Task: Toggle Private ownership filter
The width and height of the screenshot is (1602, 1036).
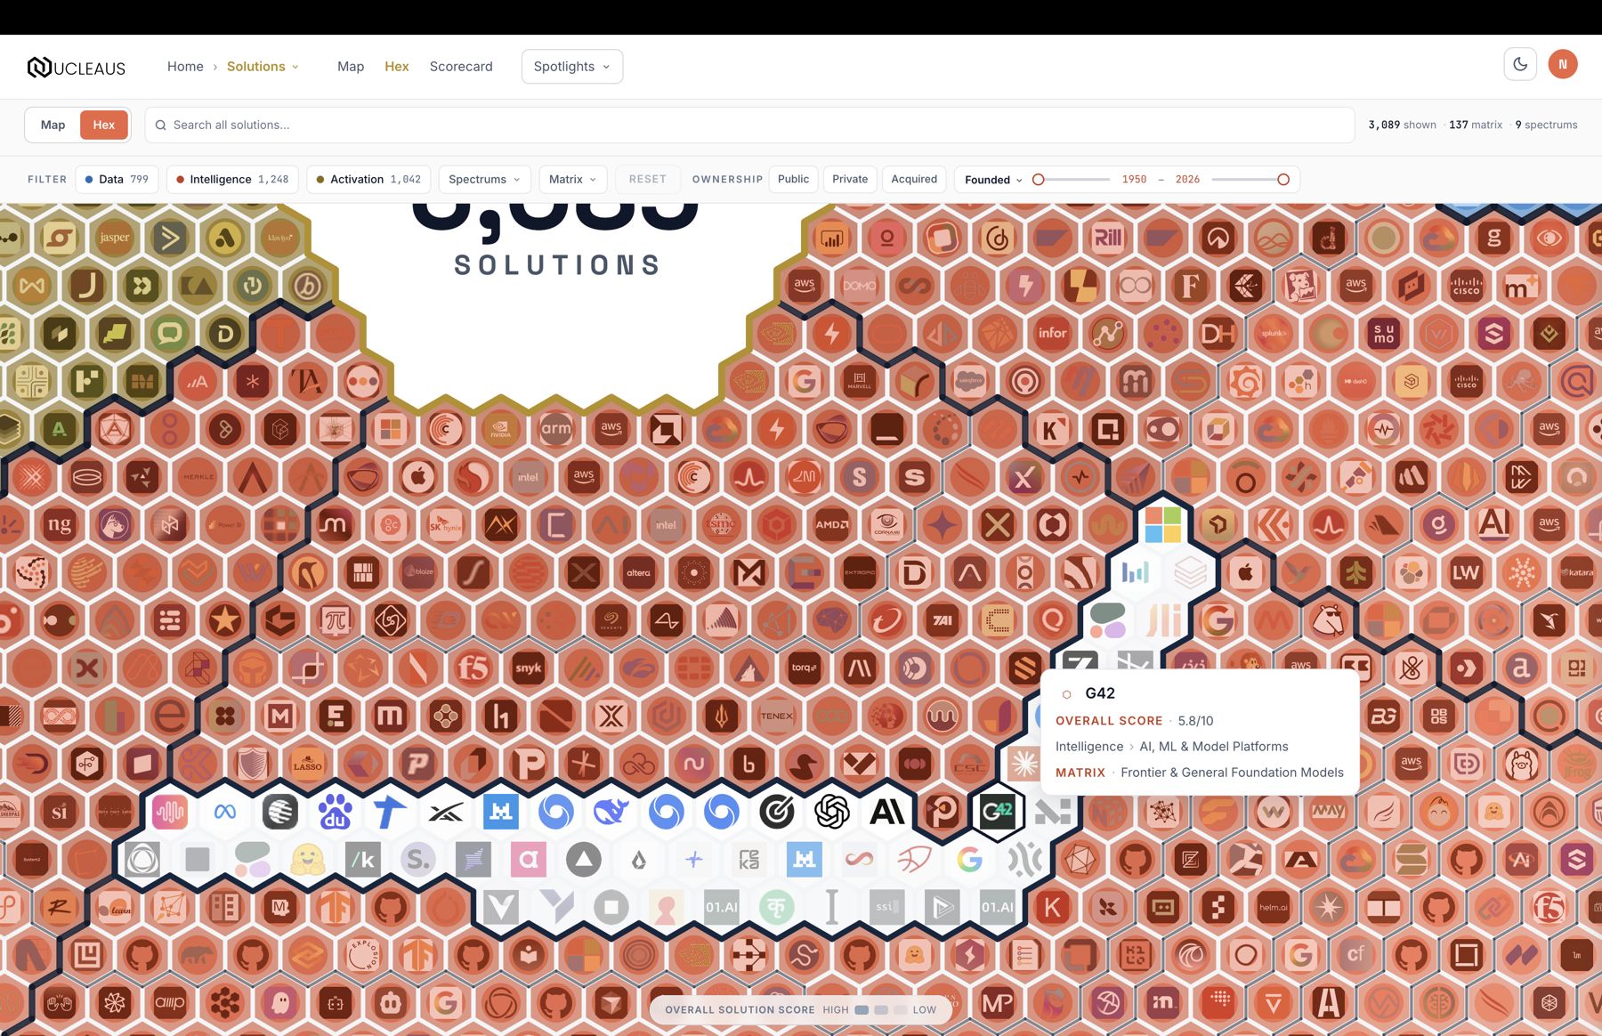Action: [x=850, y=180]
